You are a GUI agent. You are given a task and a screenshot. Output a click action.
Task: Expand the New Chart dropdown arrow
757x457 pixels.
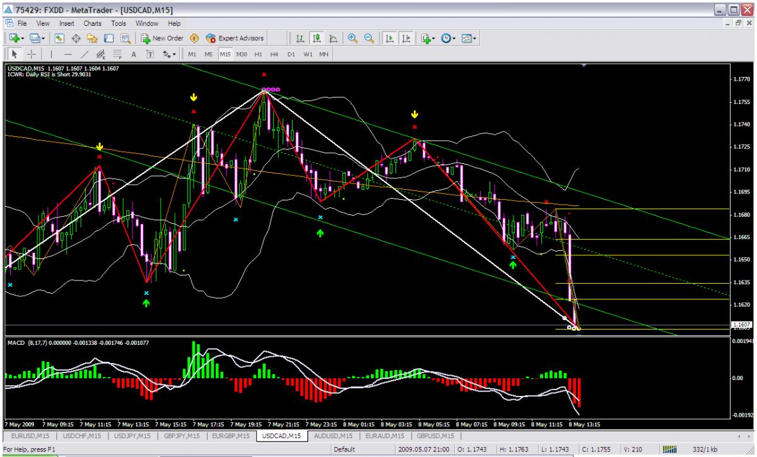pos(21,38)
